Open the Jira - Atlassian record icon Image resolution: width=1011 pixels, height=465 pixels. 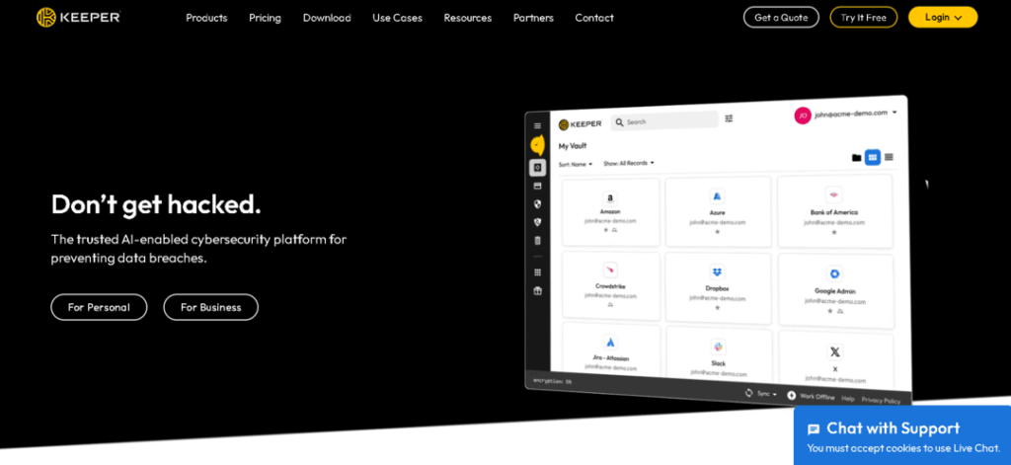610,343
